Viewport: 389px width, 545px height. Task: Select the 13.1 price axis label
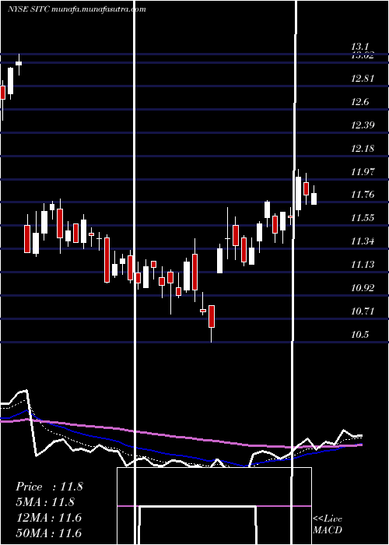point(359,46)
